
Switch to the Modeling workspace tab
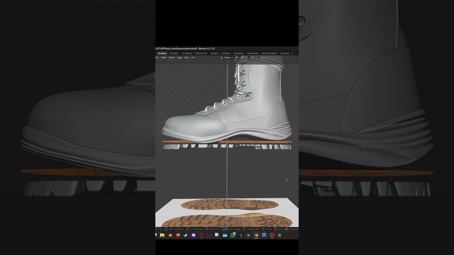pos(162,53)
